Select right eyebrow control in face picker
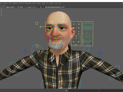 [x=90, y=23]
